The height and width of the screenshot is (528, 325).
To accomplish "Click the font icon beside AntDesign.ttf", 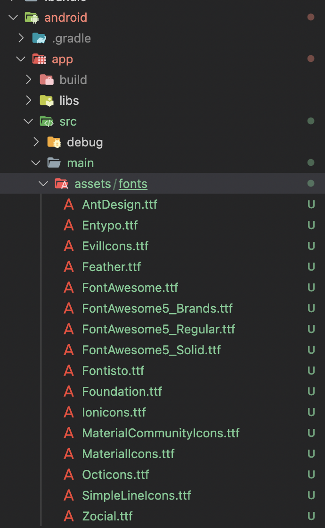I will (x=69, y=204).
